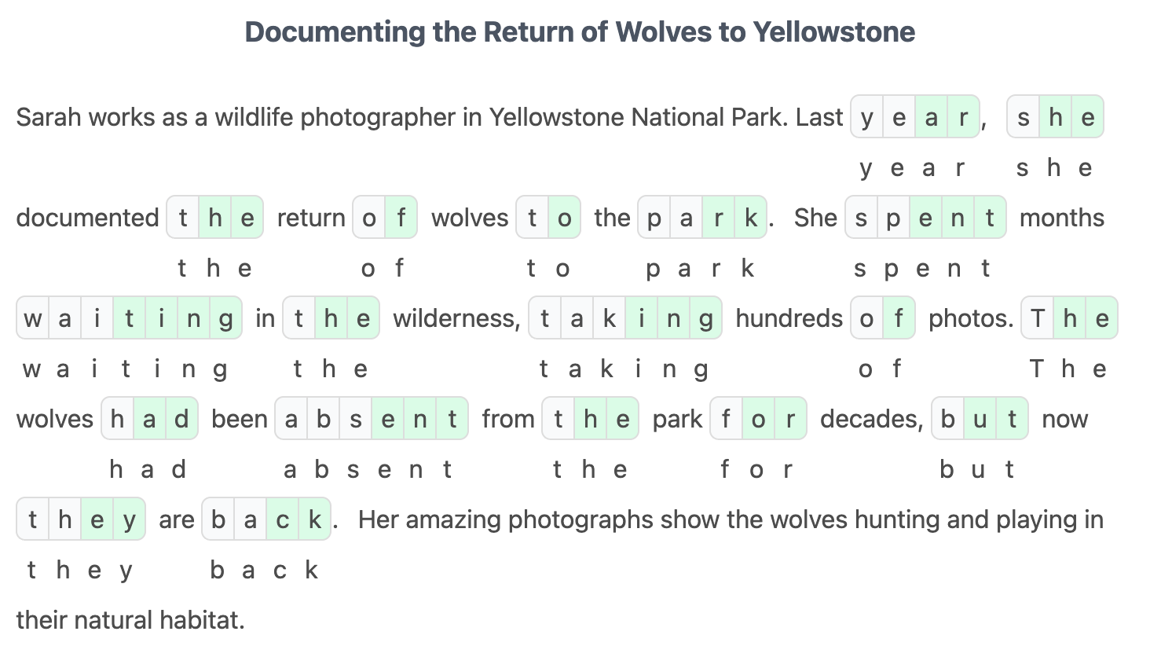The image size is (1150, 646).
Task: Select the 'u' box in 'but'
Action: point(980,419)
